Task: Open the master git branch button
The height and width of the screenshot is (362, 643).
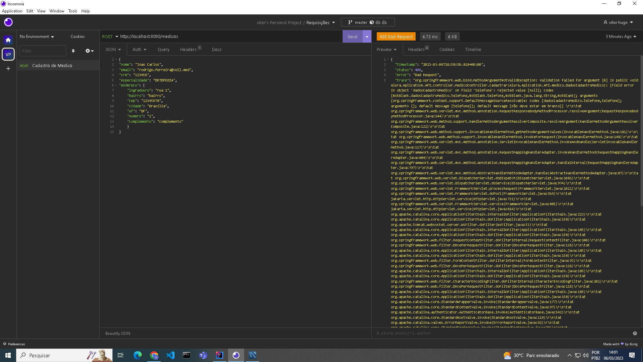Action: click(x=368, y=22)
